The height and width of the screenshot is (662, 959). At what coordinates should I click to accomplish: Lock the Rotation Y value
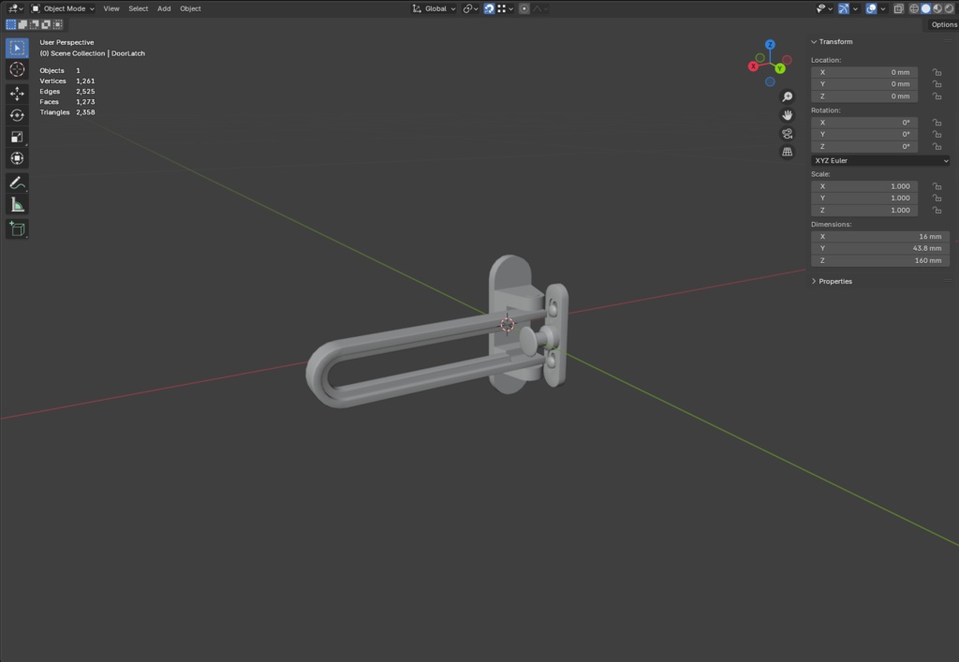coord(937,135)
